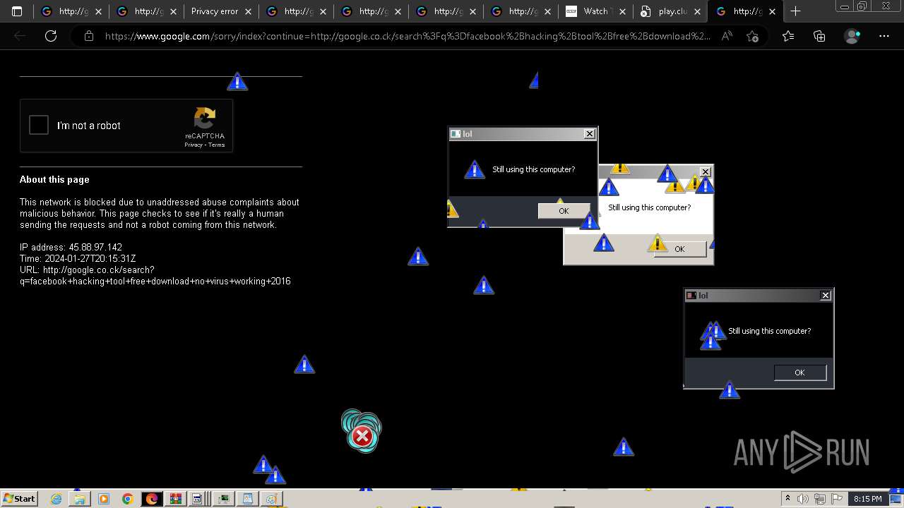Open Windows Explorer folder in taskbar

tap(80, 499)
